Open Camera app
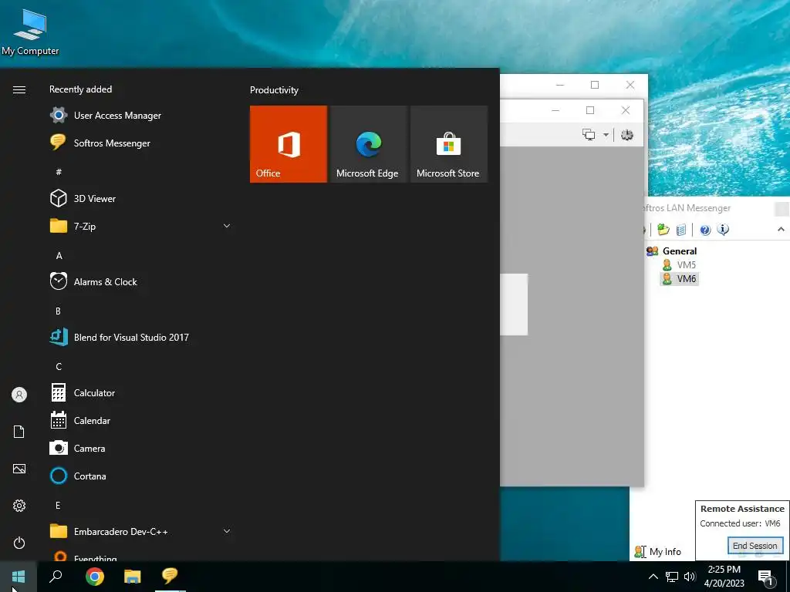 pyautogui.click(x=141, y=448)
